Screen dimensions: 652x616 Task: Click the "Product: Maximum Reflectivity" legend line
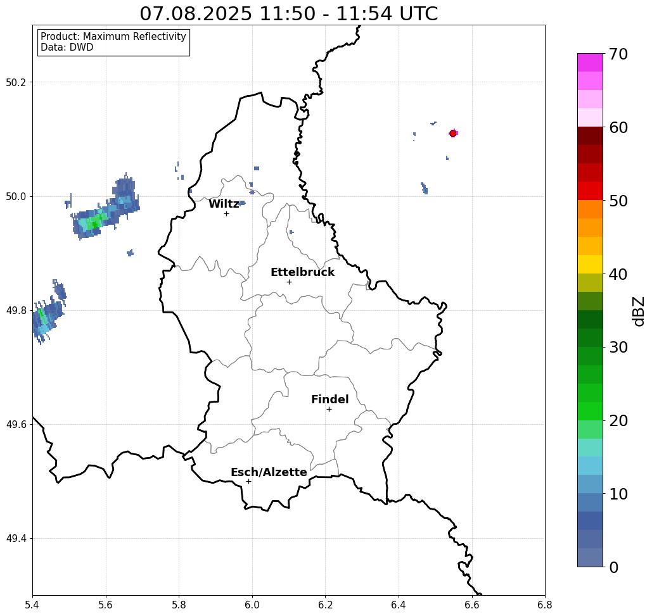tap(113, 37)
